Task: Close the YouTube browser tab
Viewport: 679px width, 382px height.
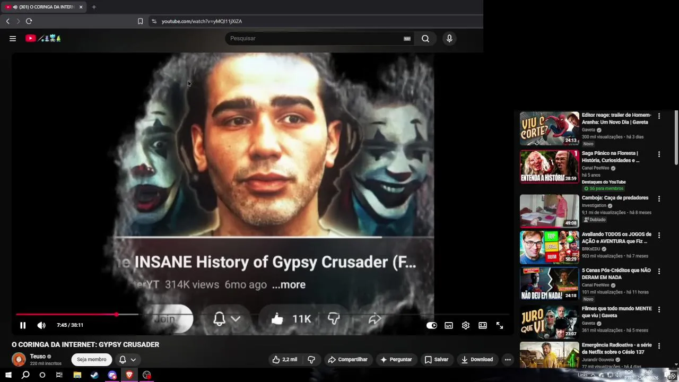Action: tap(81, 7)
